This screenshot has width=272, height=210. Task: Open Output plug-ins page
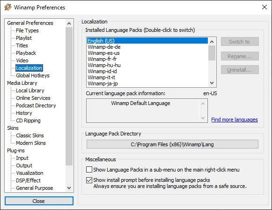coord(24,165)
